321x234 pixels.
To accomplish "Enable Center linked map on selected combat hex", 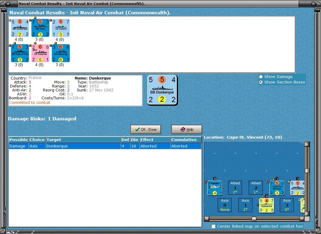I will (x=213, y=226).
